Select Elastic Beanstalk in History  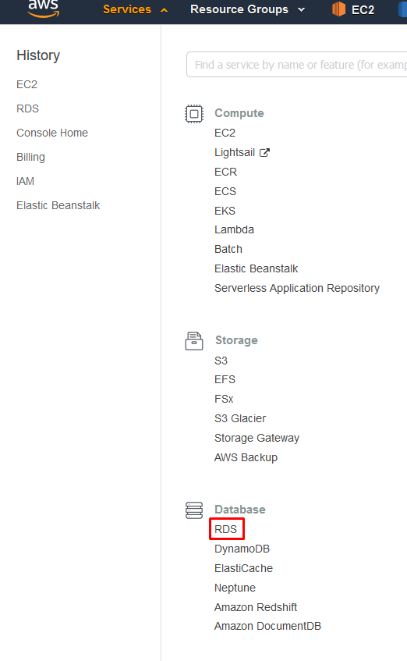tap(58, 205)
